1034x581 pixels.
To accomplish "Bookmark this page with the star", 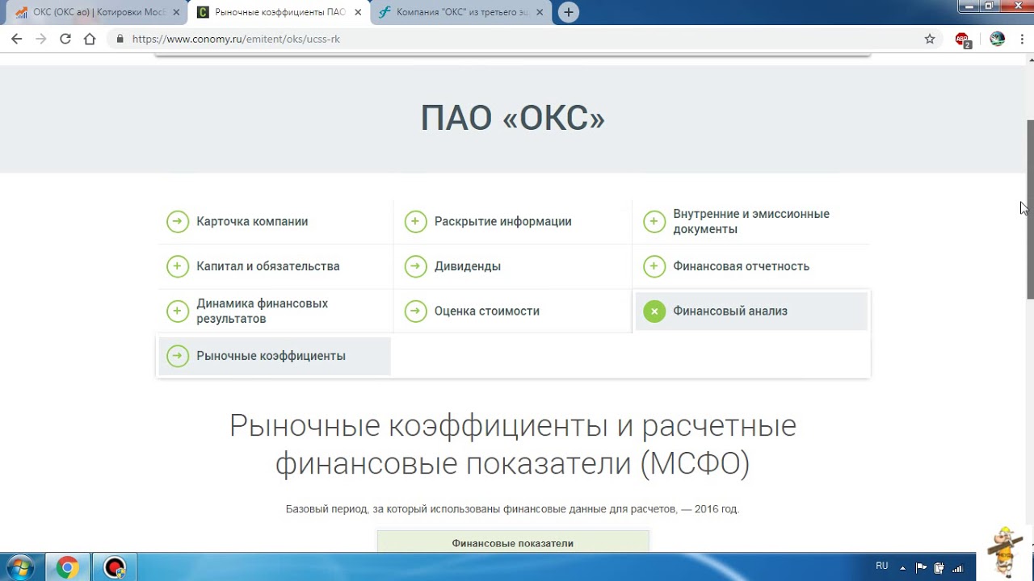I will click(x=930, y=39).
